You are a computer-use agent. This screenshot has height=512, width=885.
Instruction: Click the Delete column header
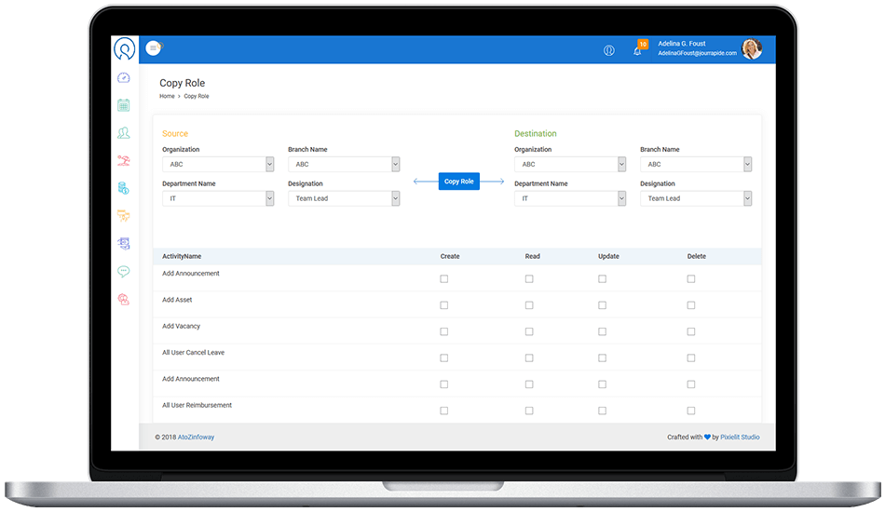pyautogui.click(x=697, y=256)
